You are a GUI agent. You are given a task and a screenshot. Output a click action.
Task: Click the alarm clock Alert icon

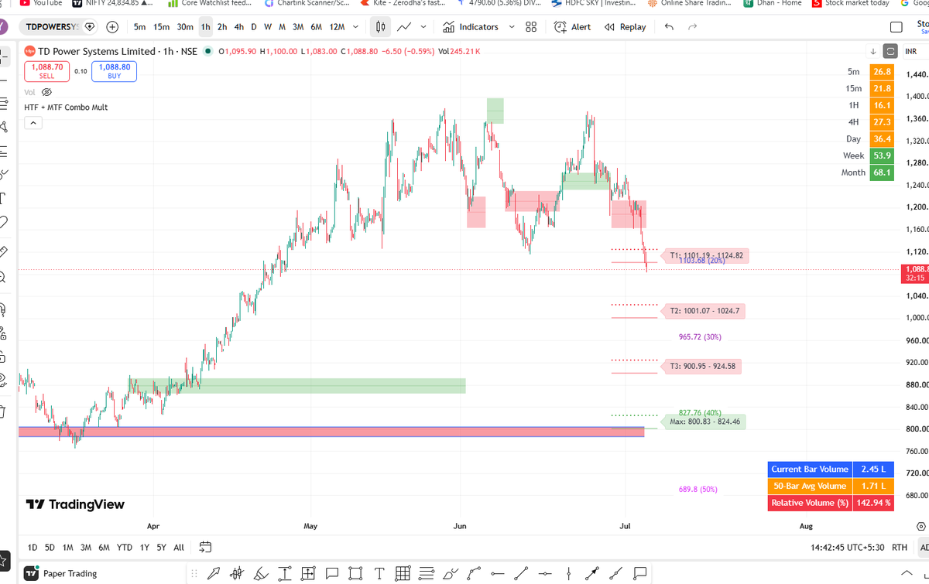tap(560, 27)
